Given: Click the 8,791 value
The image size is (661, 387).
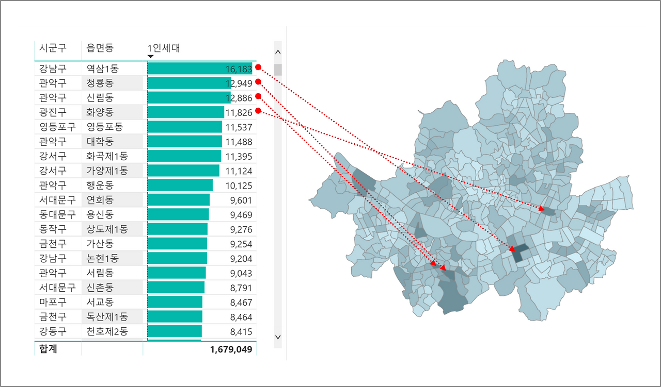Looking at the screenshot, I should click(242, 288).
